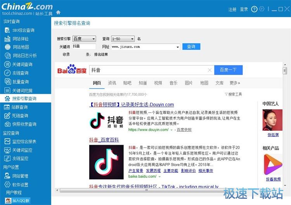291x205 pixels.
Task: Click the 搜索引擎查询 paw icon
Action: click(x=7, y=98)
